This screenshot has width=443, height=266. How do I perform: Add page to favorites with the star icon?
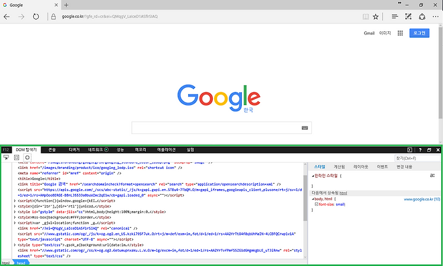coord(375,17)
